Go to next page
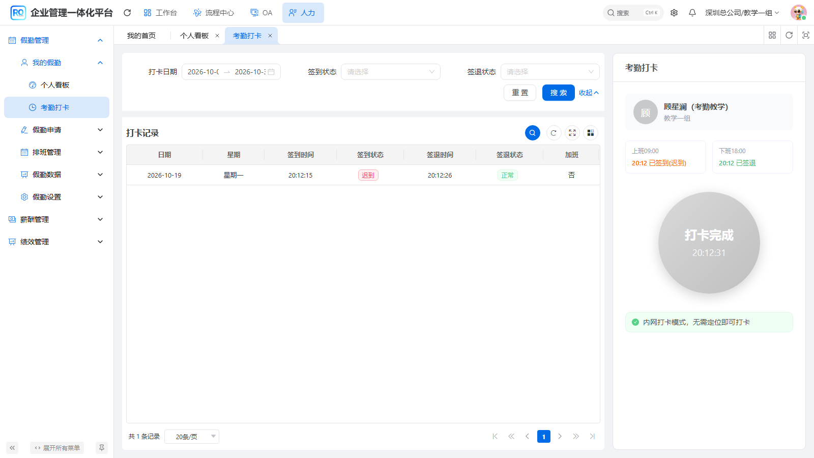814x458 pixels. point(560,436)
